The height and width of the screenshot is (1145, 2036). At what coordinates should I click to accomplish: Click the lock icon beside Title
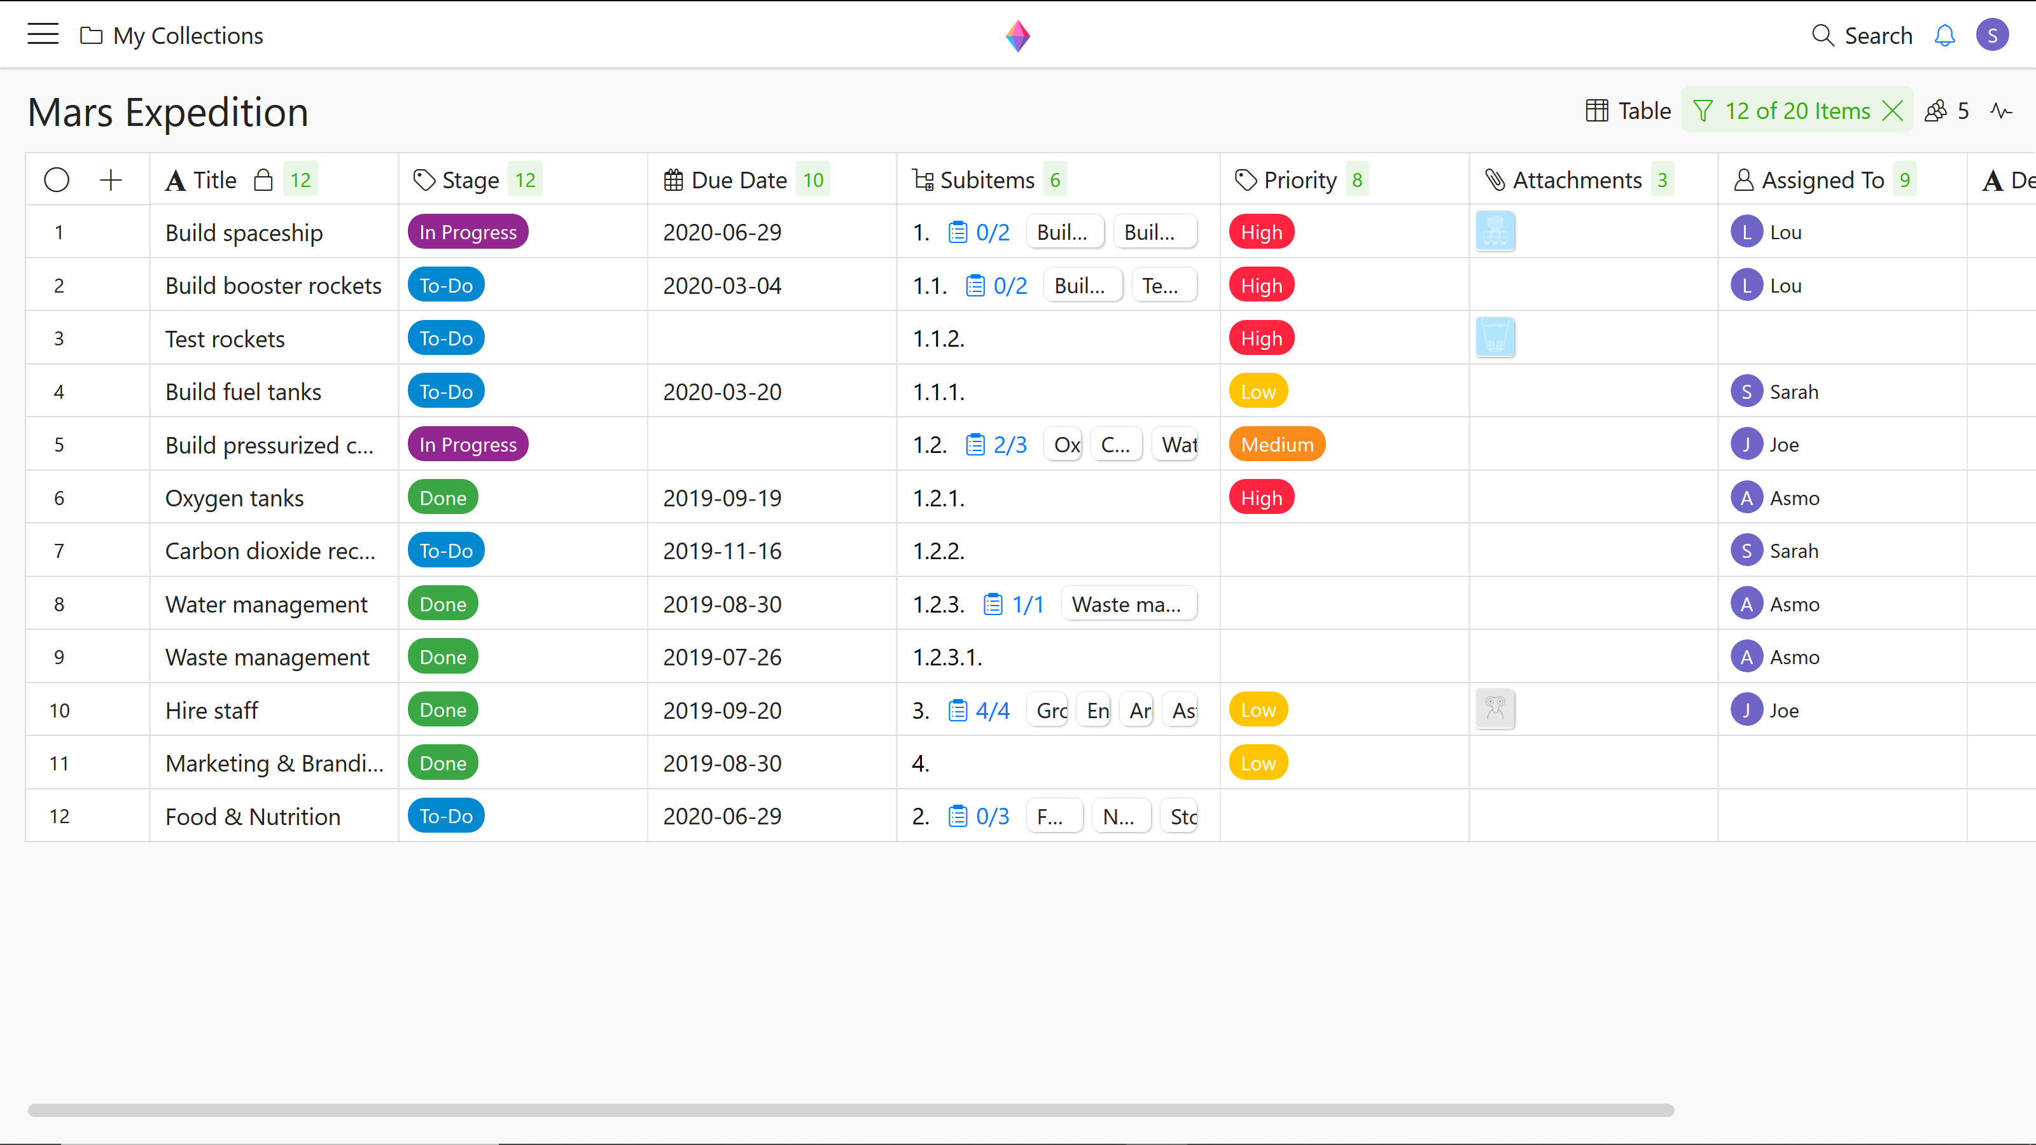[263, 180]
